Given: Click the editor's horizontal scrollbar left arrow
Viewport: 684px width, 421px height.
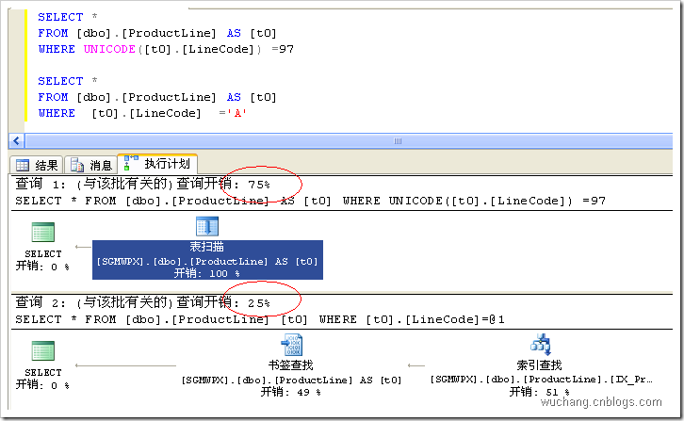Looking at the screenshot, I should [15, 140].
